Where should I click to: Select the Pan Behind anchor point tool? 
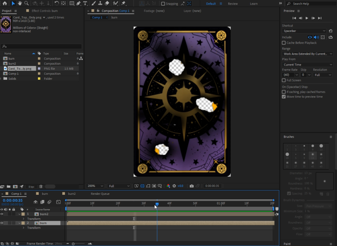point(64,3)
